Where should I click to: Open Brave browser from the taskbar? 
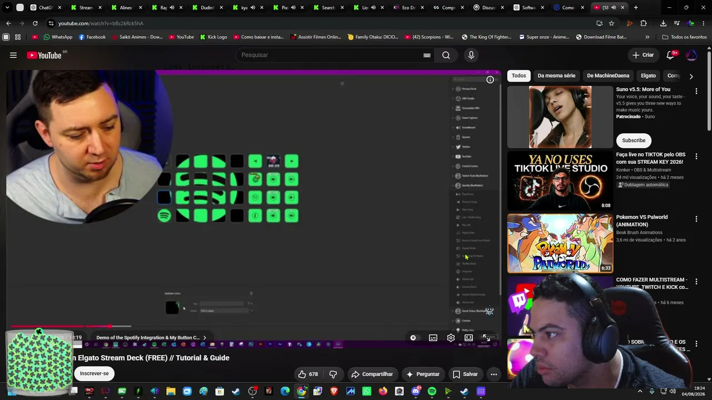(x=334, y=391)
